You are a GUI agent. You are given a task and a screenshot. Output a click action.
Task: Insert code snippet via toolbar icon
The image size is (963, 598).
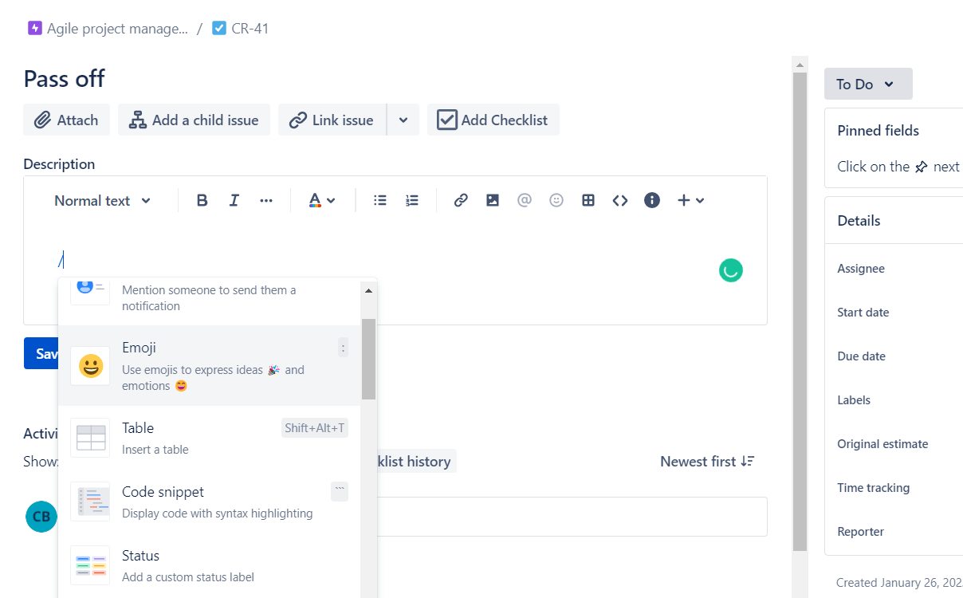coord(620,201)
